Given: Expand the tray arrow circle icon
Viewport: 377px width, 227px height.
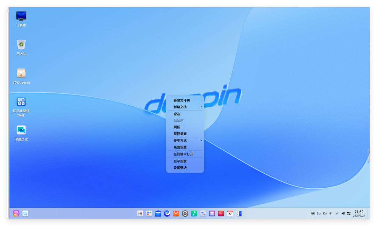Looking at the screenshot, I should click(x=325, y=213).
